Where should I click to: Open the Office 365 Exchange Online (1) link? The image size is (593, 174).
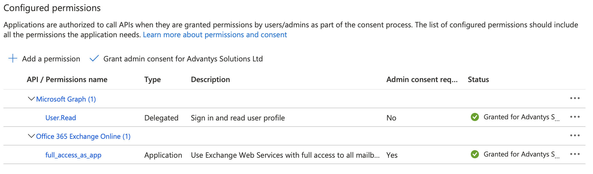[83, 136]
